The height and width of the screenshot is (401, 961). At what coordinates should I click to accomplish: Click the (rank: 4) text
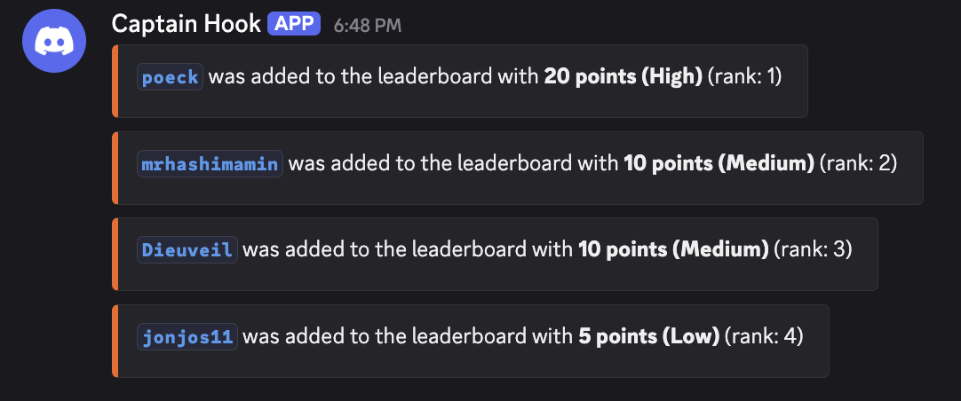tap(764, 337)
